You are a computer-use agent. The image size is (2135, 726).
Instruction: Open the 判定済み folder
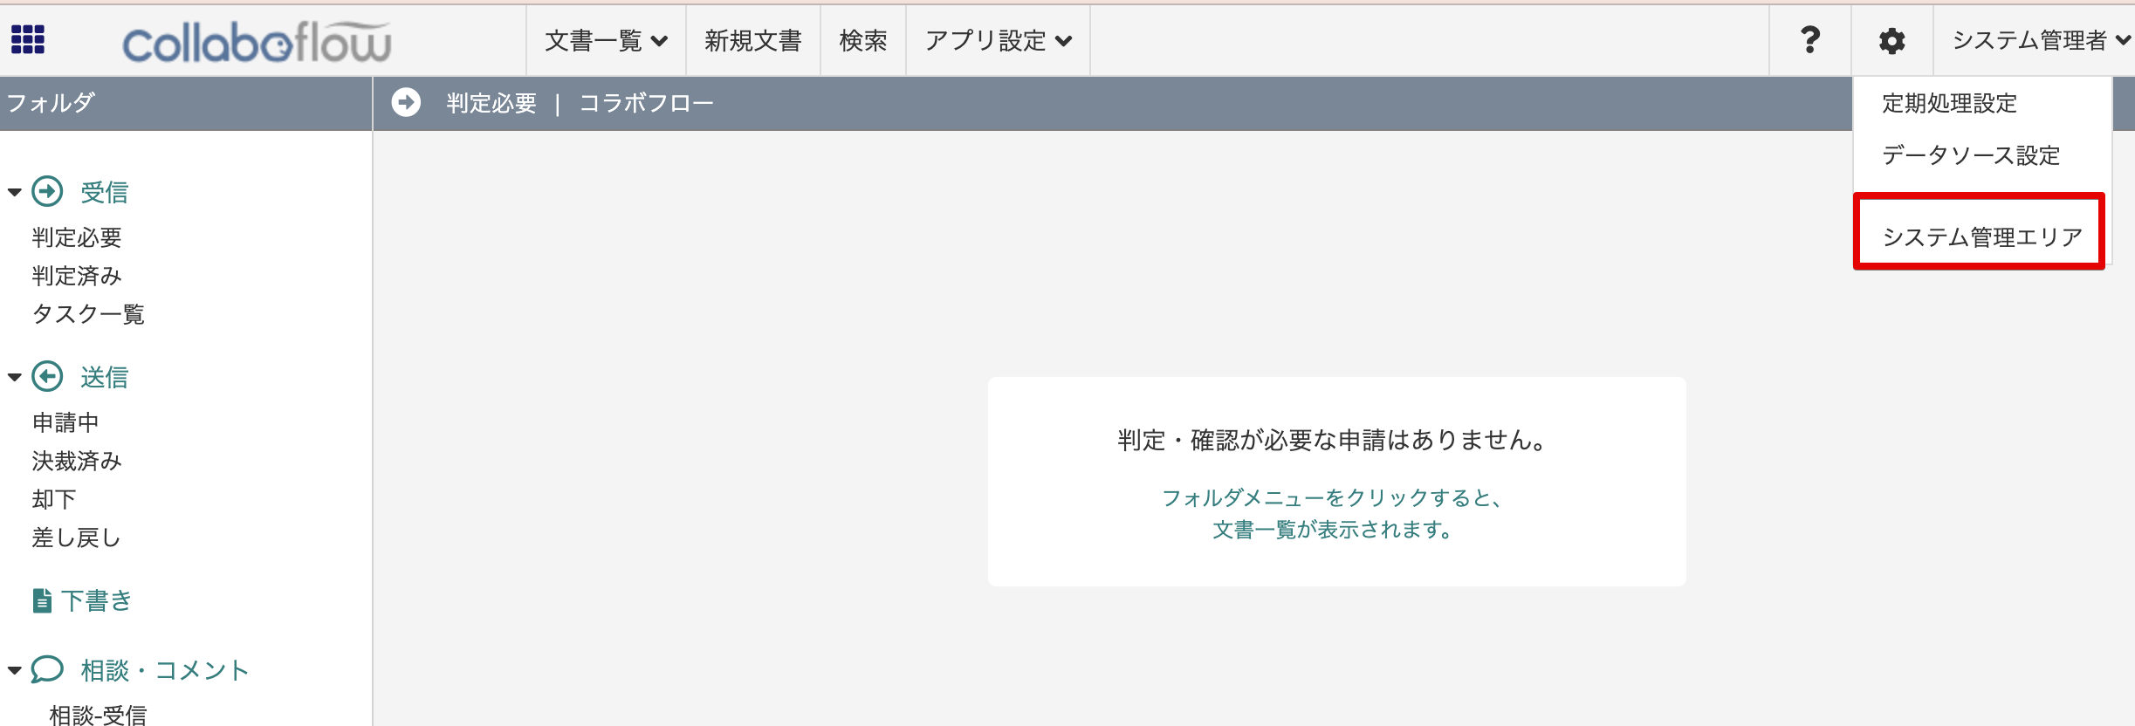click(x=77, y=276)
